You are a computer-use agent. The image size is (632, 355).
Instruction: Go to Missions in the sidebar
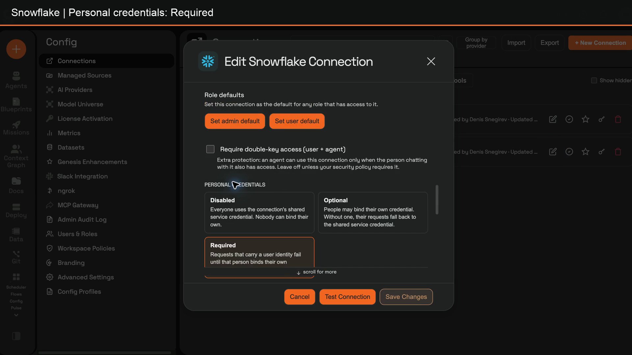(x=16, y=129)
